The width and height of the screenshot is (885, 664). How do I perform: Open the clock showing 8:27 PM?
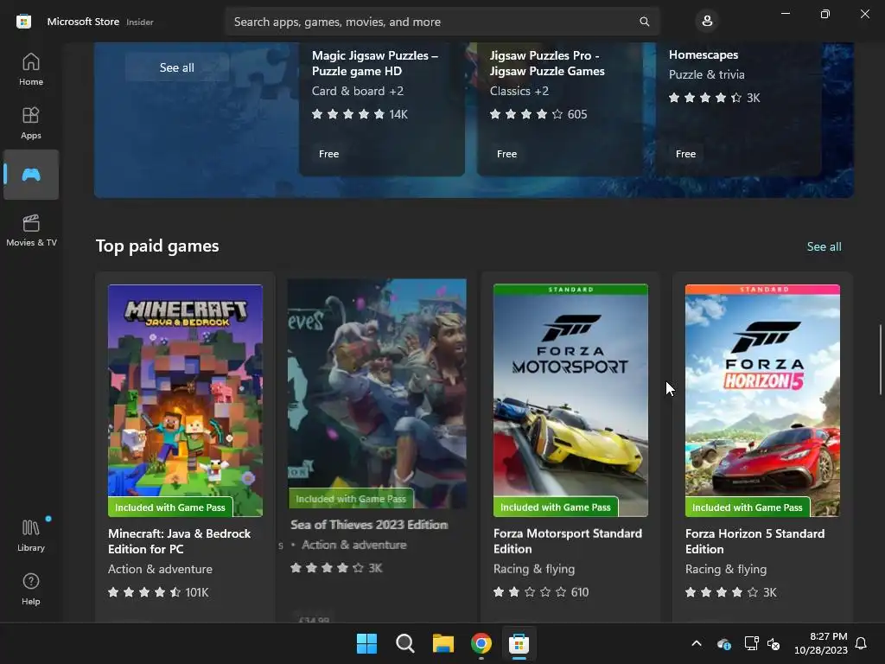click(821, 643)
